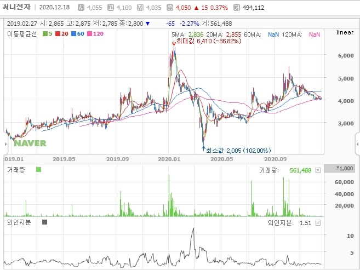
Task: Click the green 거래량 legend square
Action: tap(38, 170)
